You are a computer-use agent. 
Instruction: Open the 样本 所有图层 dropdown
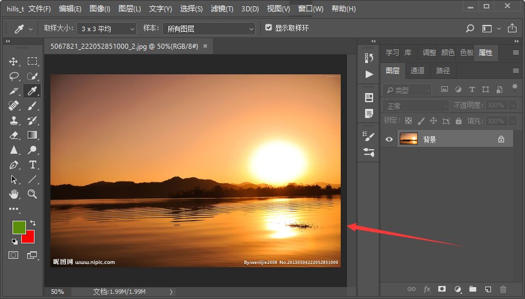[209, 29]
